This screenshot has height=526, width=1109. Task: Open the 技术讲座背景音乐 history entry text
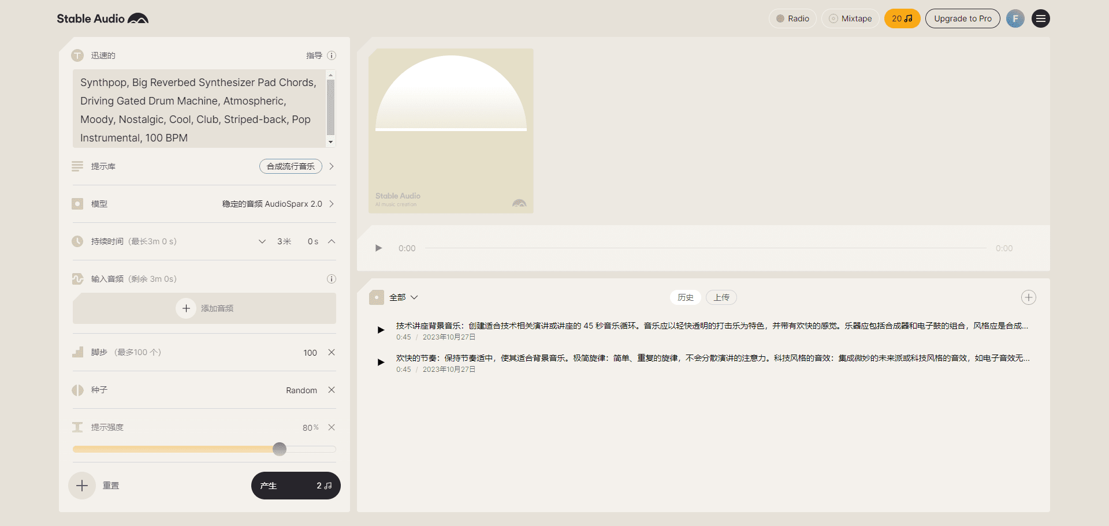712,326
